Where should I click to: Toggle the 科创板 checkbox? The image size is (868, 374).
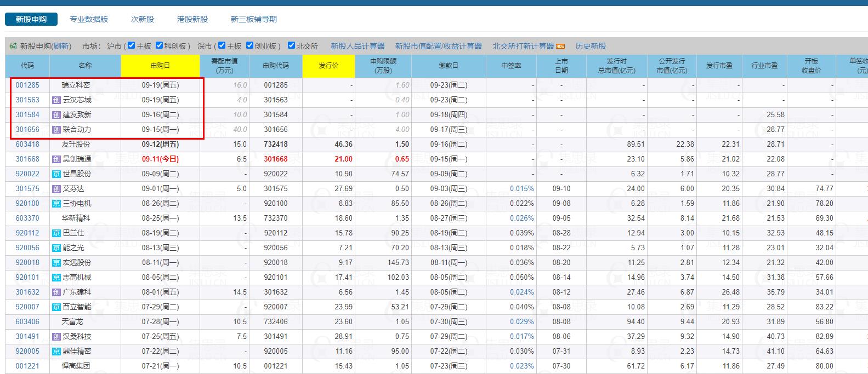pyautogui.click(x=160, y=45)
